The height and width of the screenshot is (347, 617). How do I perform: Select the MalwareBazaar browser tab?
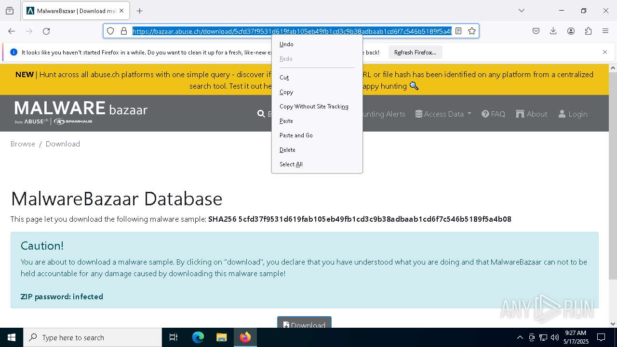point(76,11)
